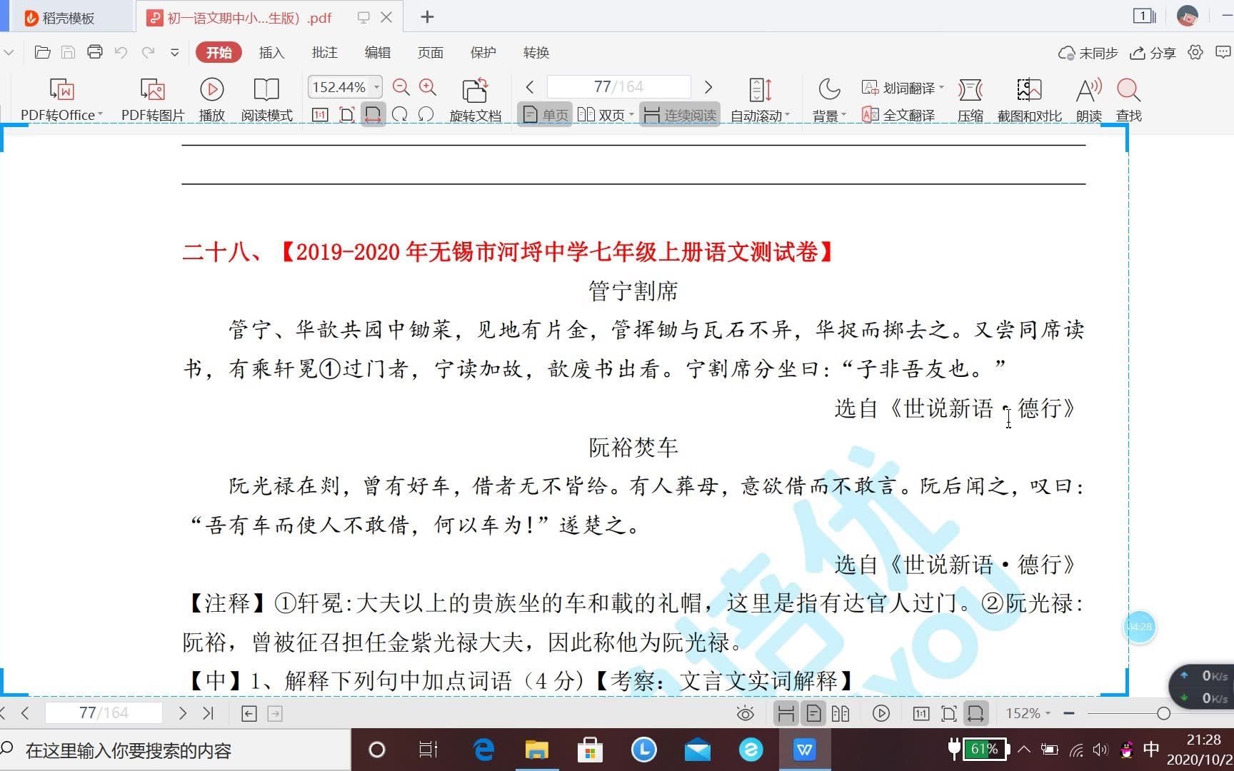Click the zoom slider handle in status bar
The image size is (1234, 771).
pos(1163,713)
